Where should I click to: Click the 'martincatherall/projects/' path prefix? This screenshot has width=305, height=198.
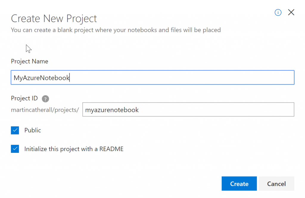coord(45,110)
